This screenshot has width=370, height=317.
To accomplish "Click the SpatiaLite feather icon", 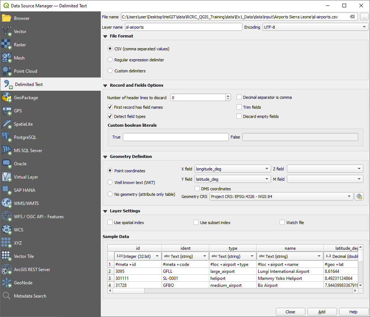I will point(7,124).
